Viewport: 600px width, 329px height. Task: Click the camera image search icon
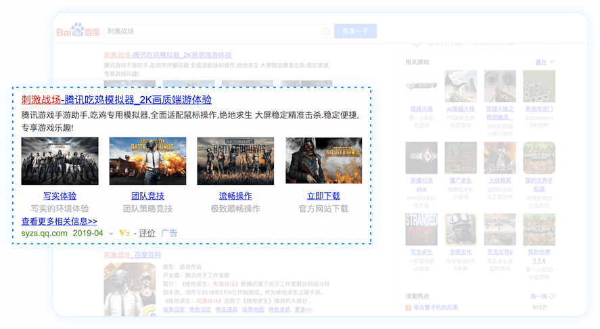325,32
